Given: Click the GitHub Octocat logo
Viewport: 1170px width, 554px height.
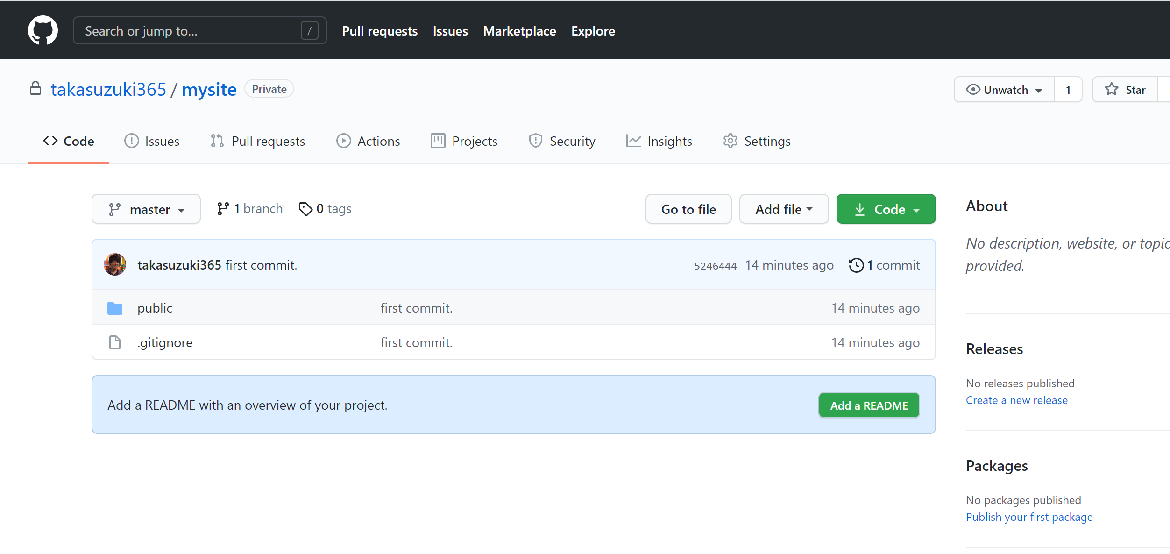Looking at the screenshot, I should 43,31.
